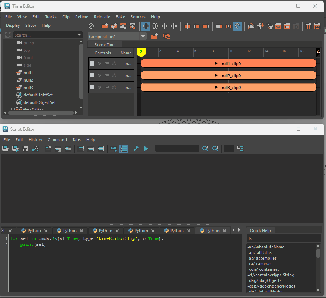Switch to the Scene Time tab
The width and height of the screenshot is (326, 298).
[105, 45]
